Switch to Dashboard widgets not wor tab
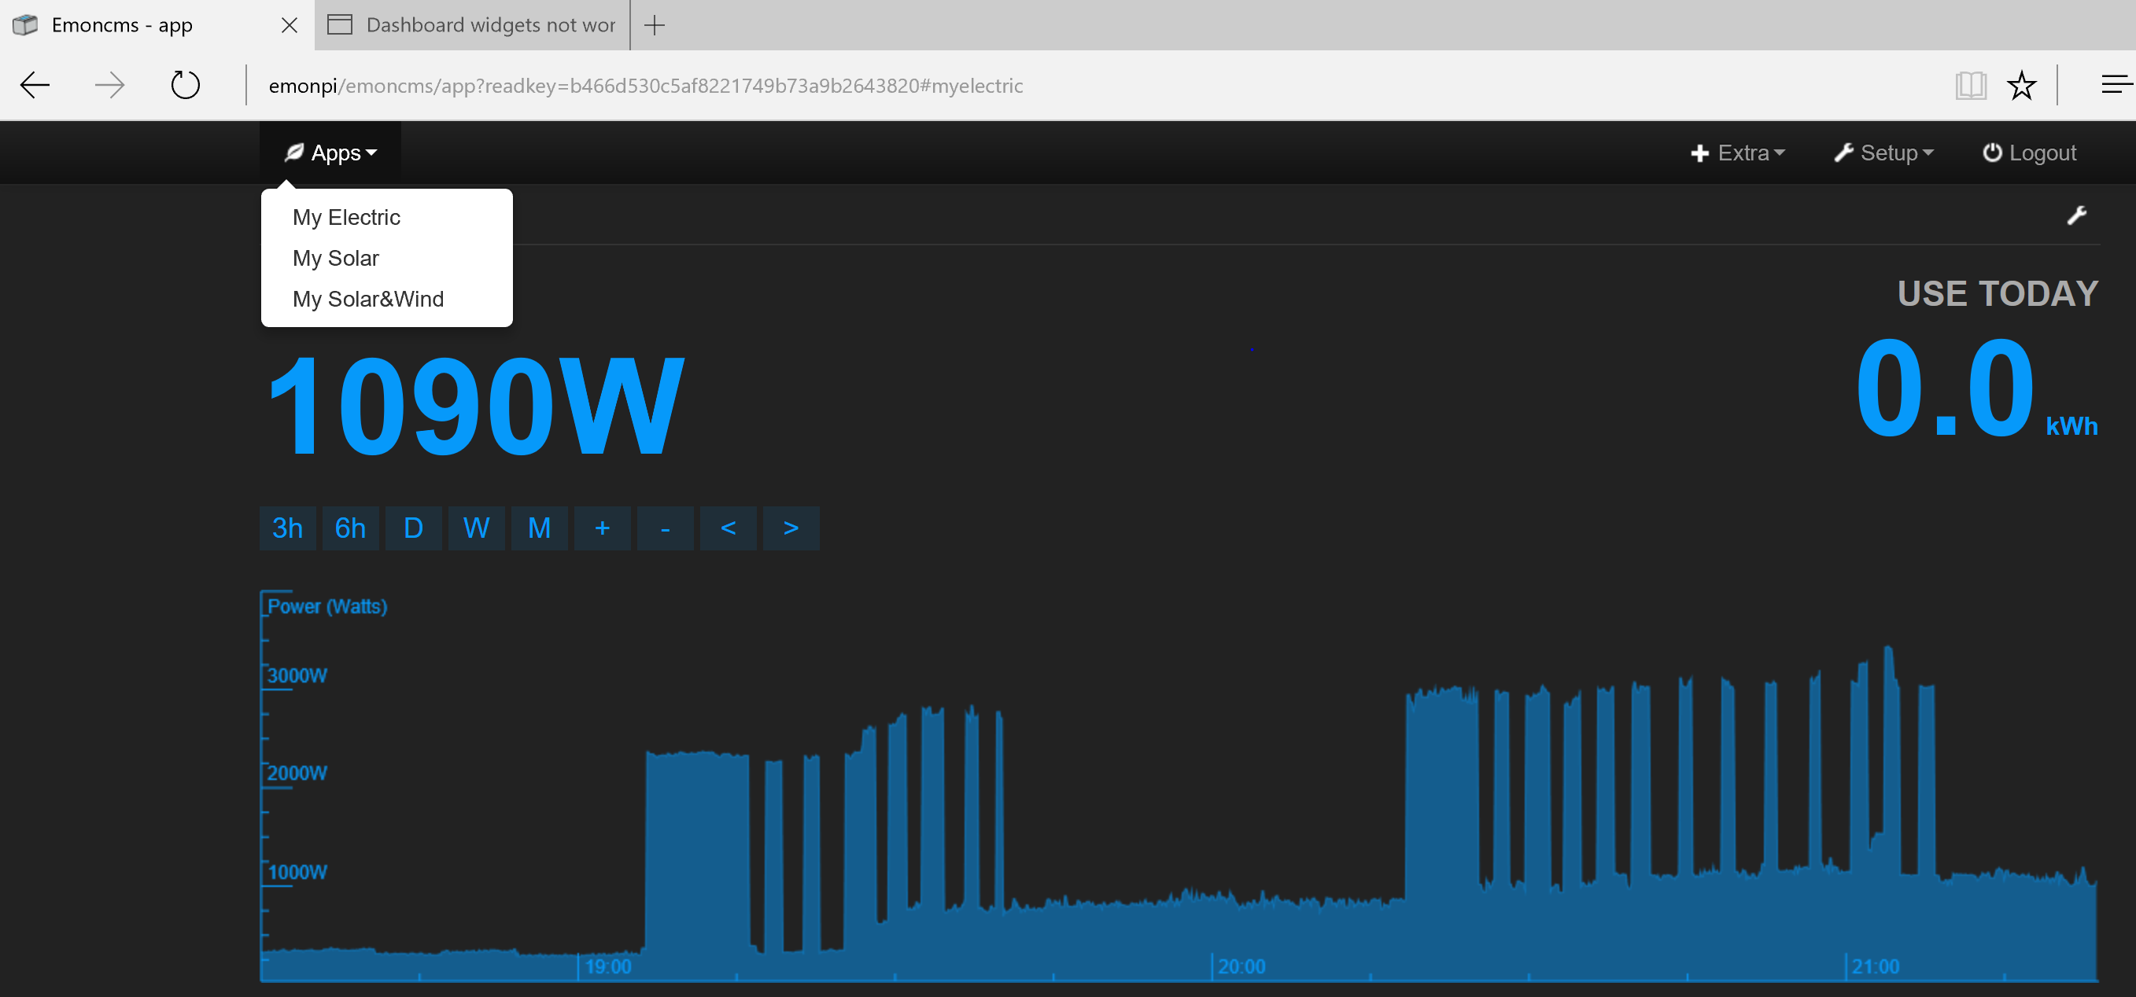Screen dimensions: 2136x997 (473, 25)
